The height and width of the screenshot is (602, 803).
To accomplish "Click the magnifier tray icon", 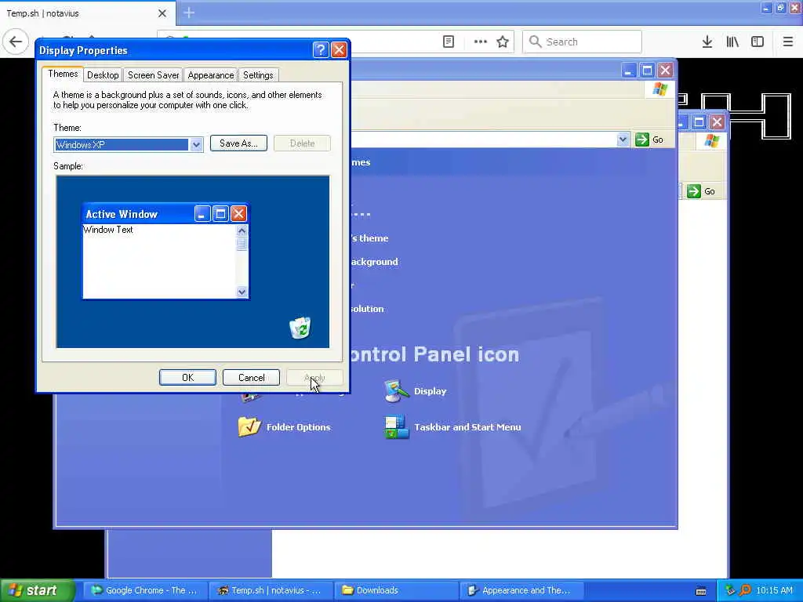I will [746, 590].
